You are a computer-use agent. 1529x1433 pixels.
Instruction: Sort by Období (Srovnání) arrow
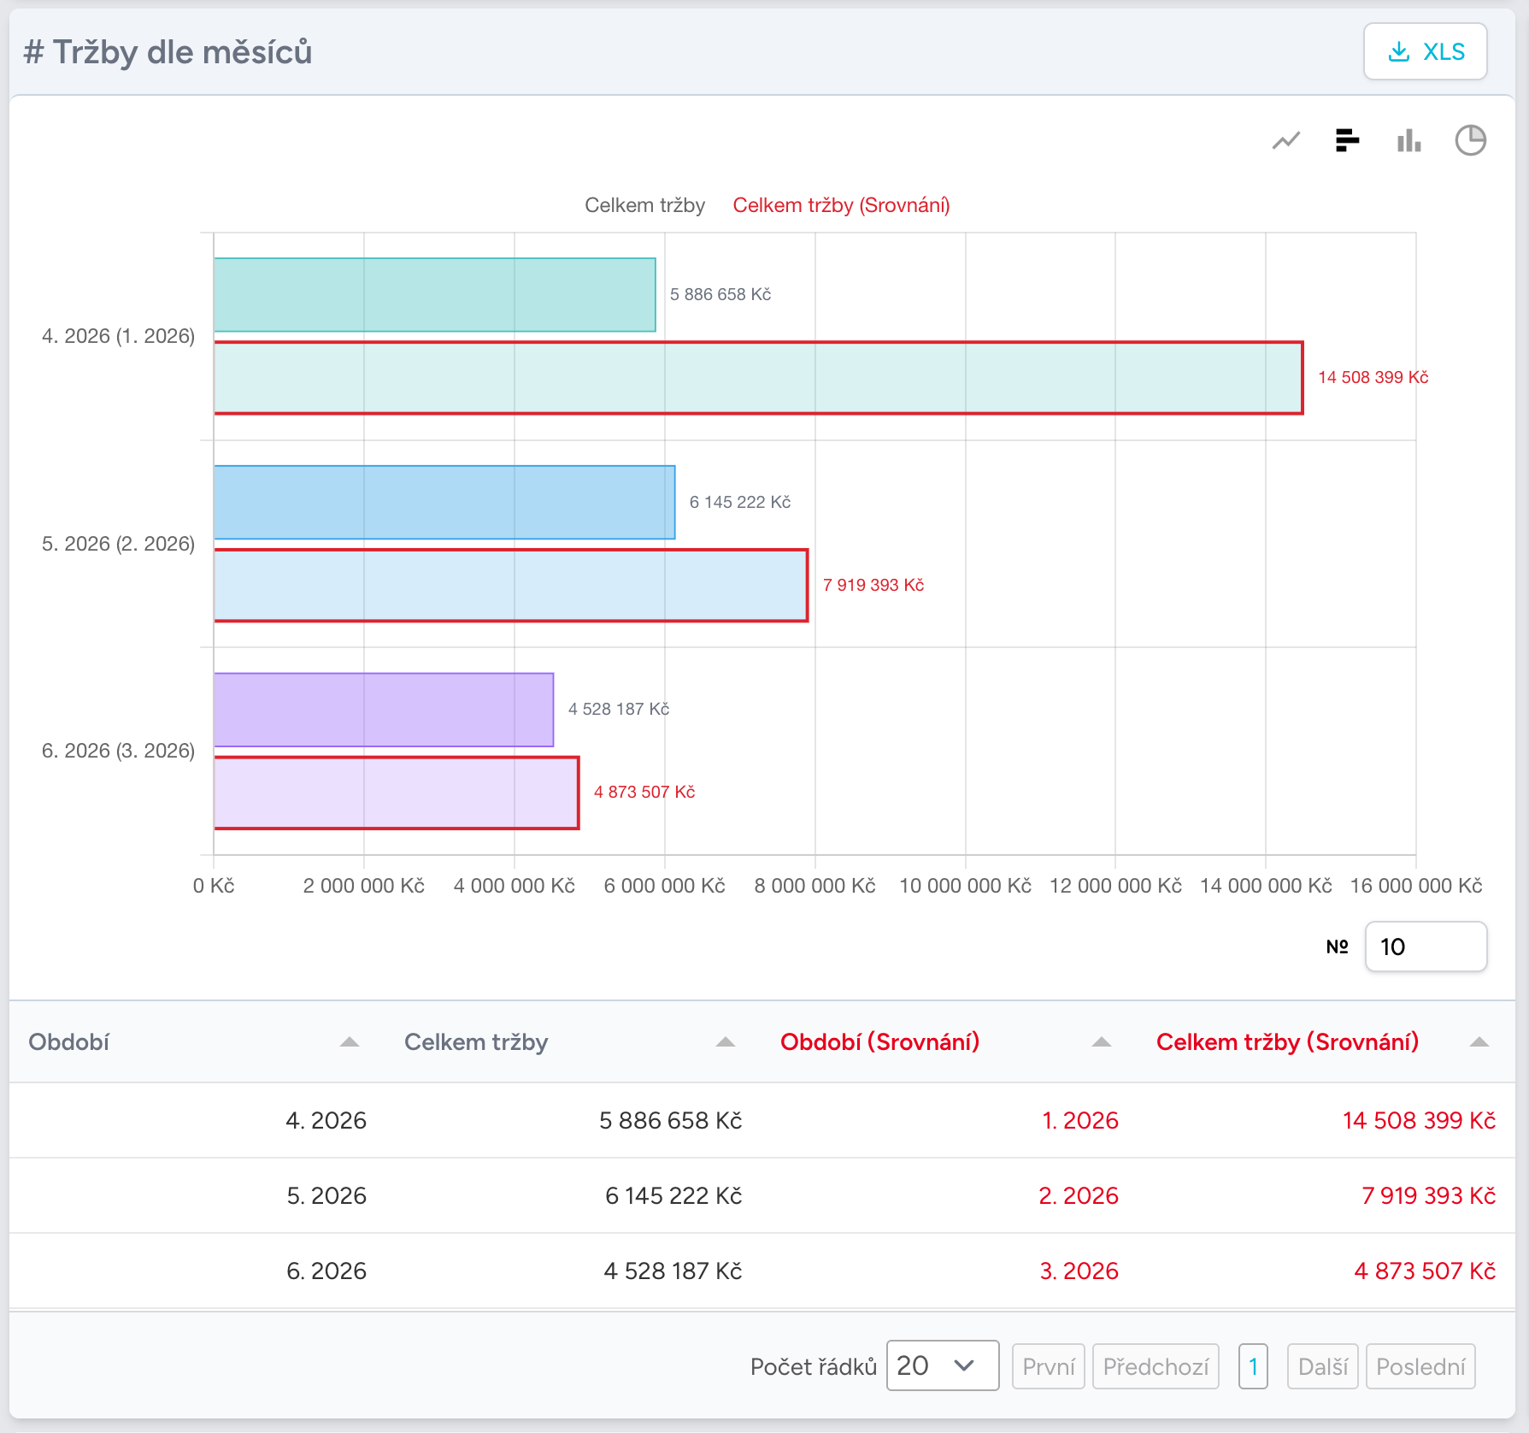1101,1041
